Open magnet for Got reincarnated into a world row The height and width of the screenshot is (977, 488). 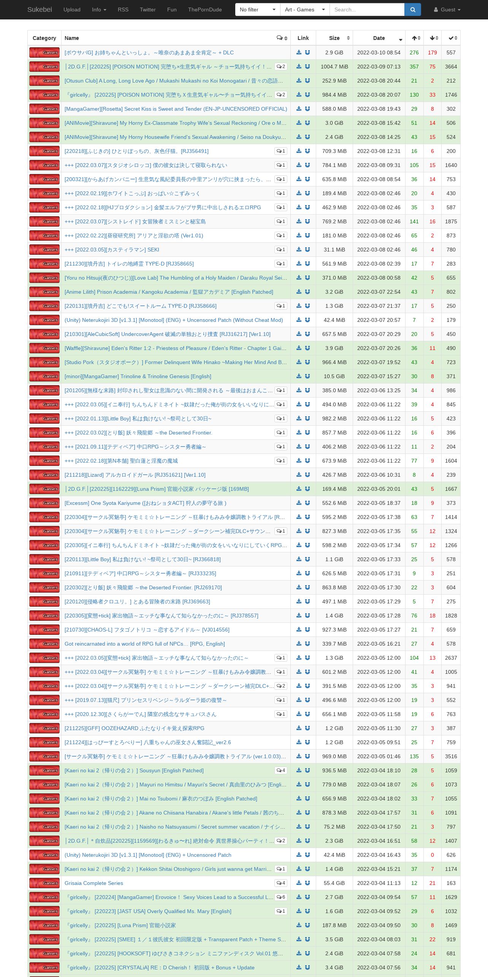(x=307, y=643)
